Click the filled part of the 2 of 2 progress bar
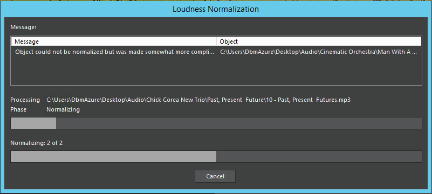Image resolution: width=432 pixels, height=194 pixels. tap(113, 157)
